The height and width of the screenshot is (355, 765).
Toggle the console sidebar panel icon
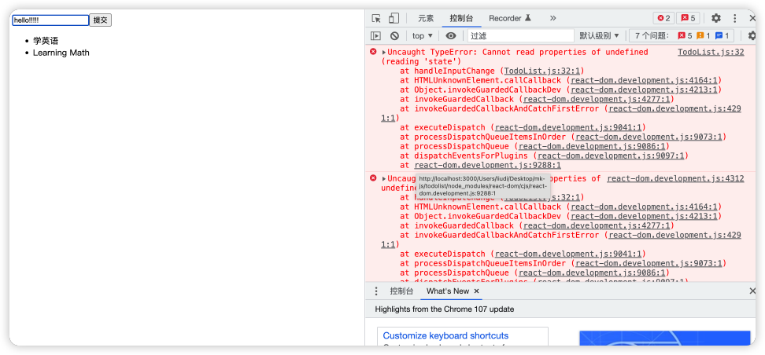[375, 35]
